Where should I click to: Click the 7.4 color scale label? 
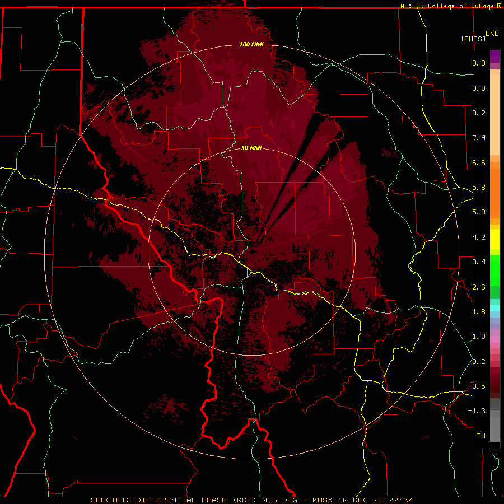(x=479, y=138)
